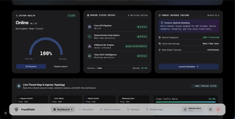Click the Uptime 99.99% readout
The height and width of the screenshot is (119, 235).
pyautogui.click(x=140, y=68)
